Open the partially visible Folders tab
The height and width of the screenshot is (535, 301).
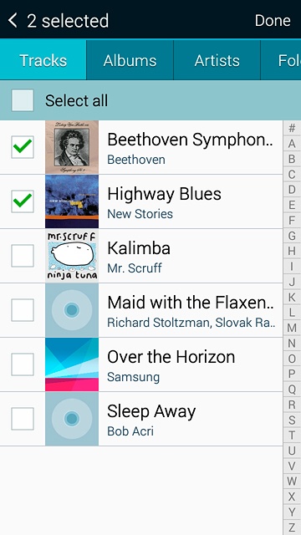click(x=281, y=60)
